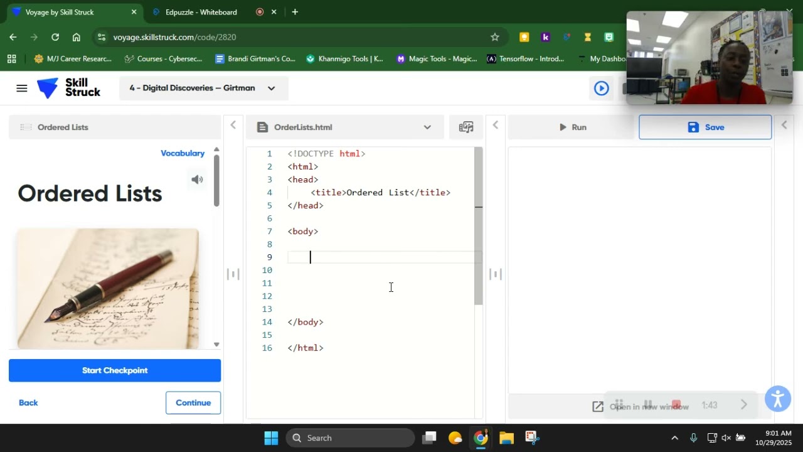Open the green smiley-face extension
This screenshot has height=452, width=803.
click(x=609, y=37)
